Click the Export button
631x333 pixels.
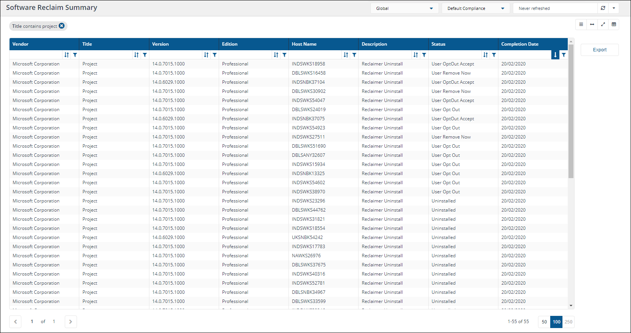(599, 50)
